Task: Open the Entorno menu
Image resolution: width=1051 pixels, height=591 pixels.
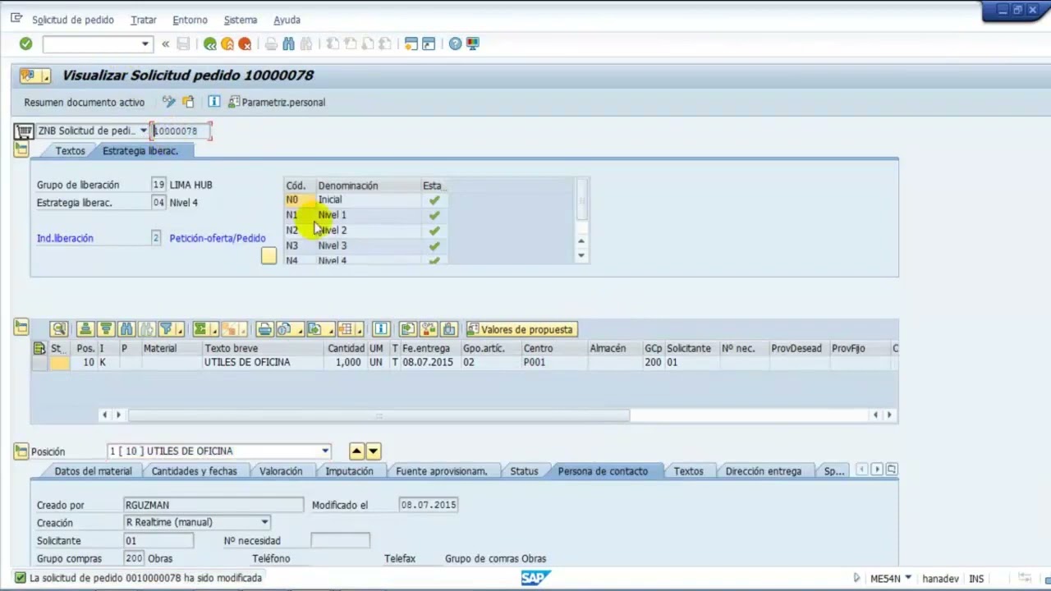Action: [x=190, y=20]
